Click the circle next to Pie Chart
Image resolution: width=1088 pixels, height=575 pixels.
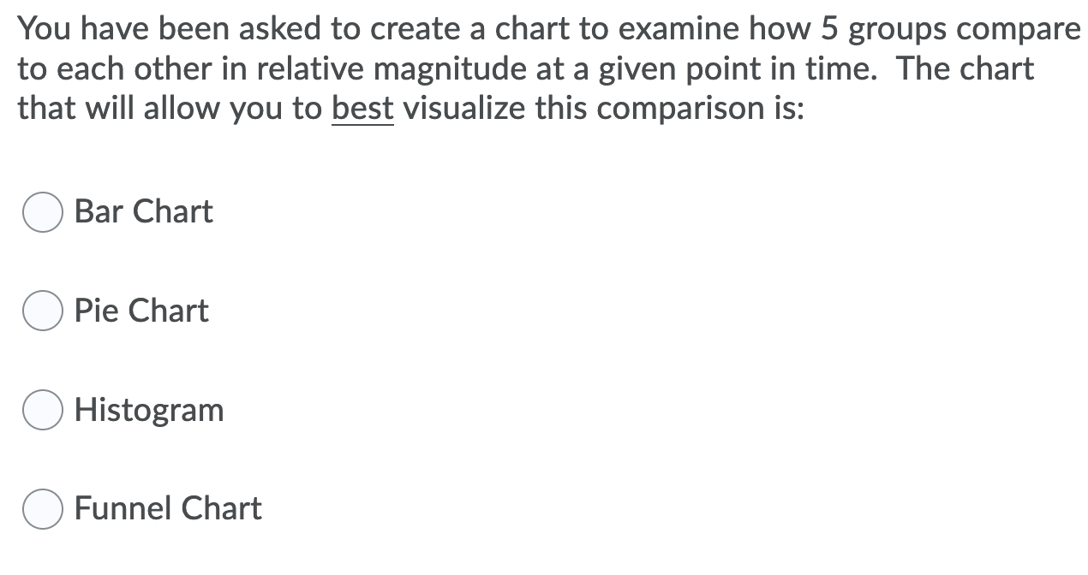tap(42, 311)
